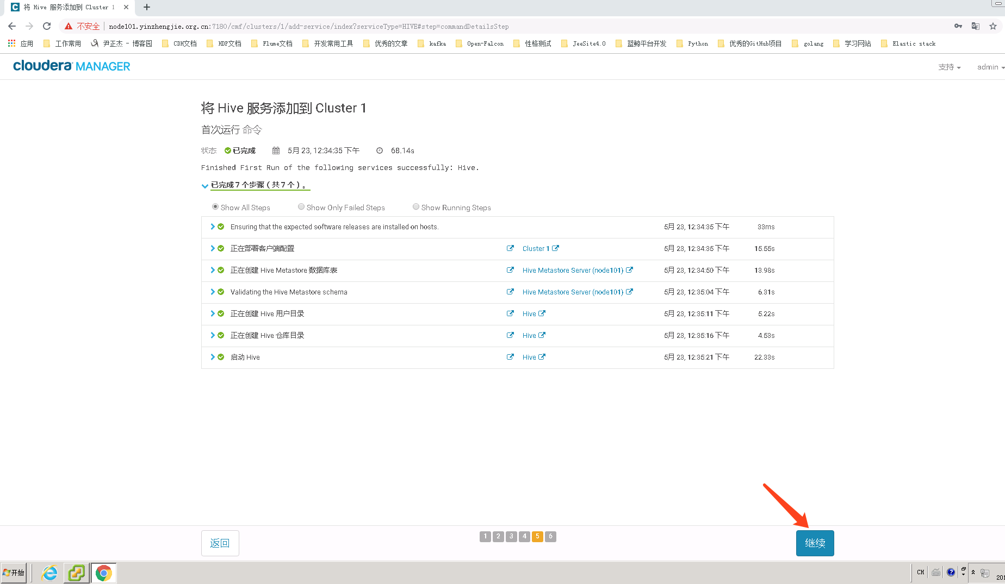
Task: Open the help question mark in system tray
Action: (951, 572)
